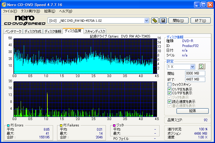Minimize the Nero CD-DVD Speed window
215x143 pixels.
[197, 5]
